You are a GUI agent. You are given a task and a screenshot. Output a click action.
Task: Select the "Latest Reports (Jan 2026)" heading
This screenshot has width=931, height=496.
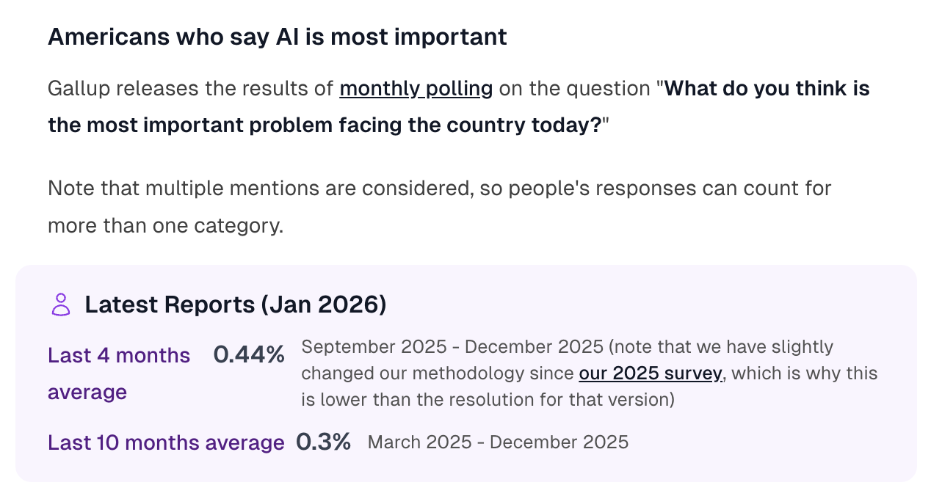(x=235, y=304)
